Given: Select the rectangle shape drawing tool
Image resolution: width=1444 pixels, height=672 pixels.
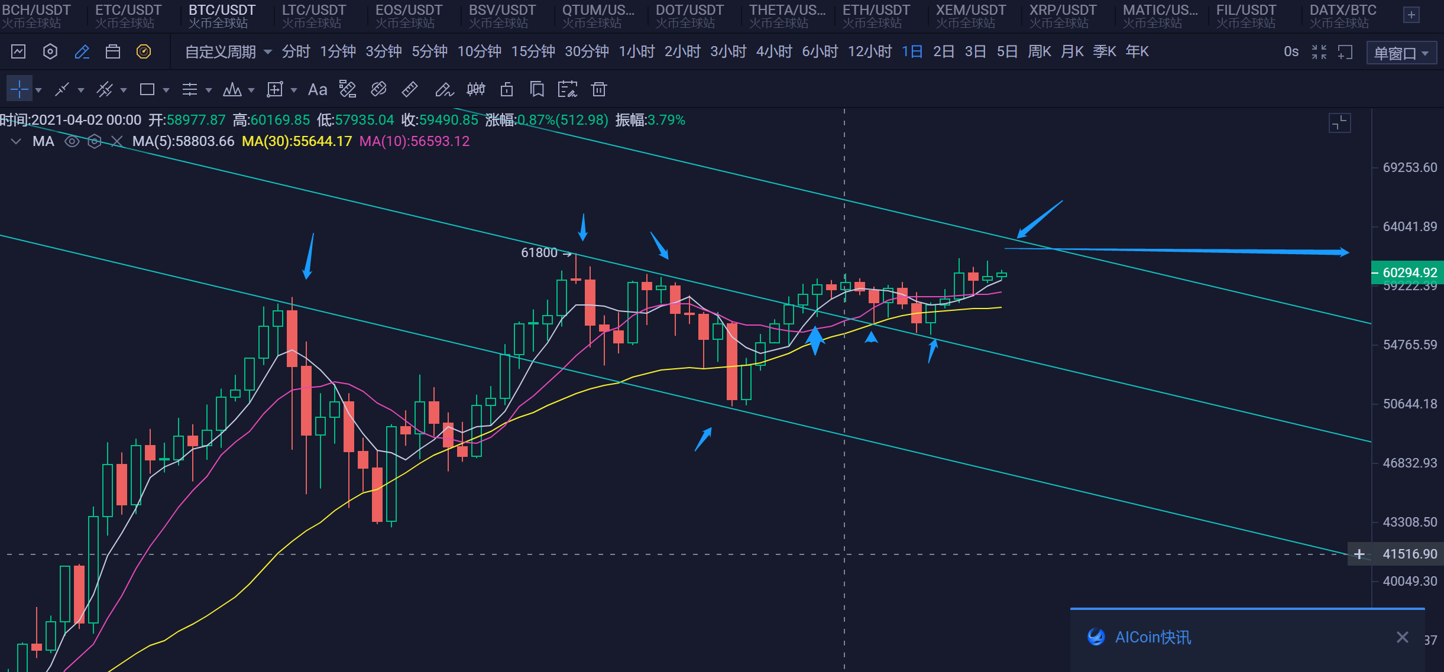Looking at the screenshot, I should click(x=147, y=90).
